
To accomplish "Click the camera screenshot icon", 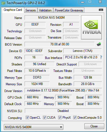I will [101, 10].
